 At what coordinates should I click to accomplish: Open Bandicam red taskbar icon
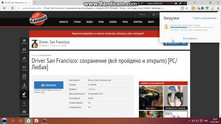pyautogui.click(x=45, y=121)
